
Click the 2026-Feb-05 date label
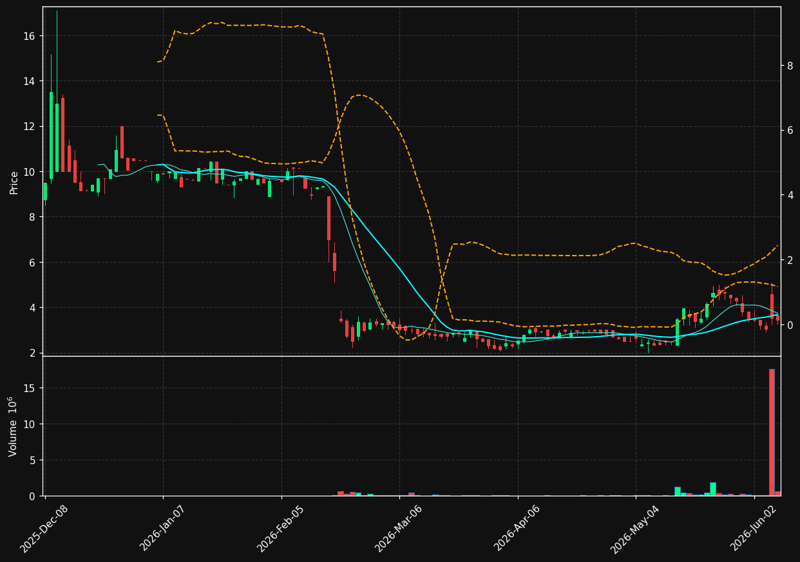click(x=281, y=529)
